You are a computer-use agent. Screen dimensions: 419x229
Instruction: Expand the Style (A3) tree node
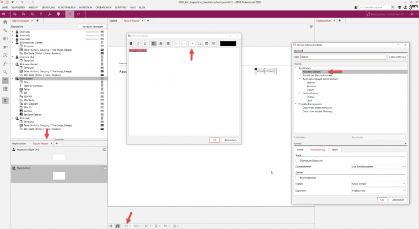tap(13, 36)
